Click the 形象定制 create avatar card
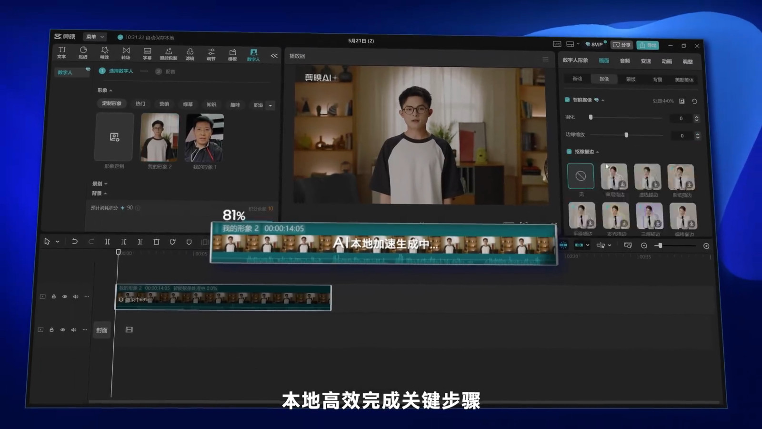 click(114, 137)
